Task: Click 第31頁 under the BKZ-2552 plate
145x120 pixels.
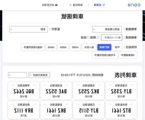Action: pyautogui.click(x=89, y=96)
